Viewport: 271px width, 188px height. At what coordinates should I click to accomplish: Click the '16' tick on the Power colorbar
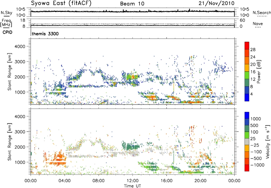pos(253,72)
